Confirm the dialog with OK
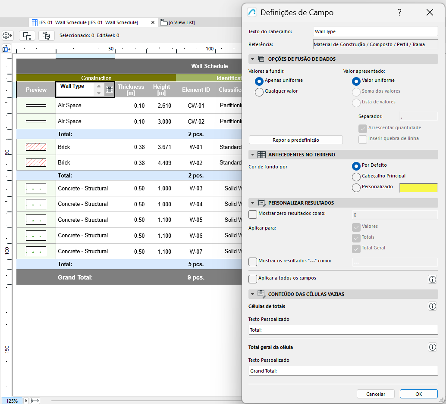 418,394
